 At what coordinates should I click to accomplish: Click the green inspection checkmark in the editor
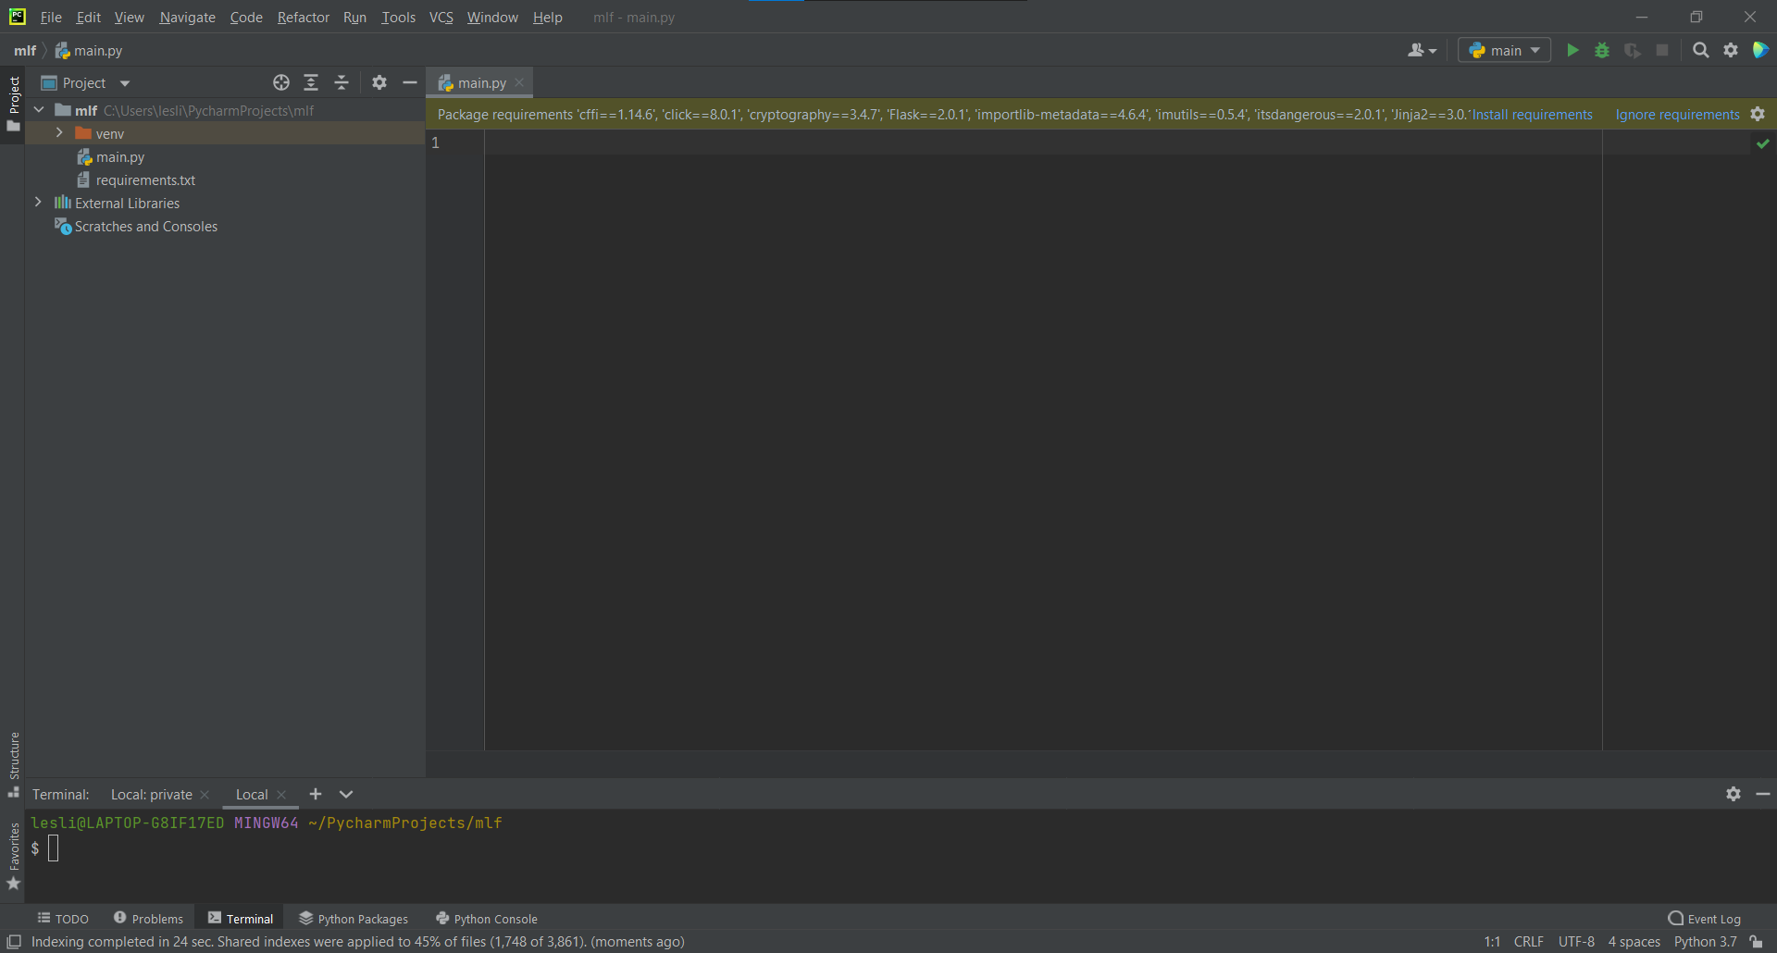(x=1762, y=143)
